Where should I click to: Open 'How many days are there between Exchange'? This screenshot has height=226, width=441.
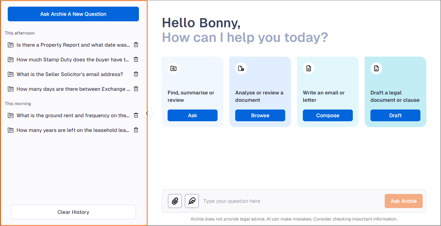click(73, 89)
